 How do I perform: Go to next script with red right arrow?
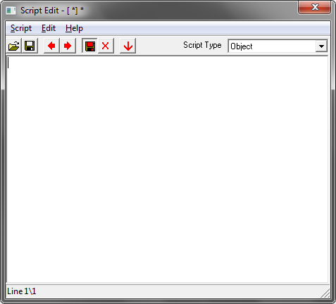point(68,46)
